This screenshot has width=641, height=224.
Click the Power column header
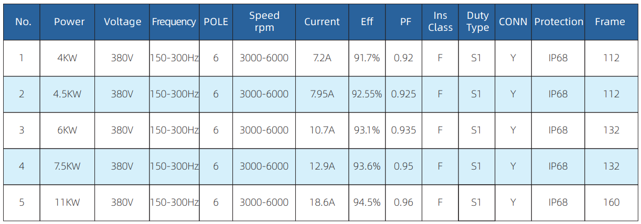point(69,21)
